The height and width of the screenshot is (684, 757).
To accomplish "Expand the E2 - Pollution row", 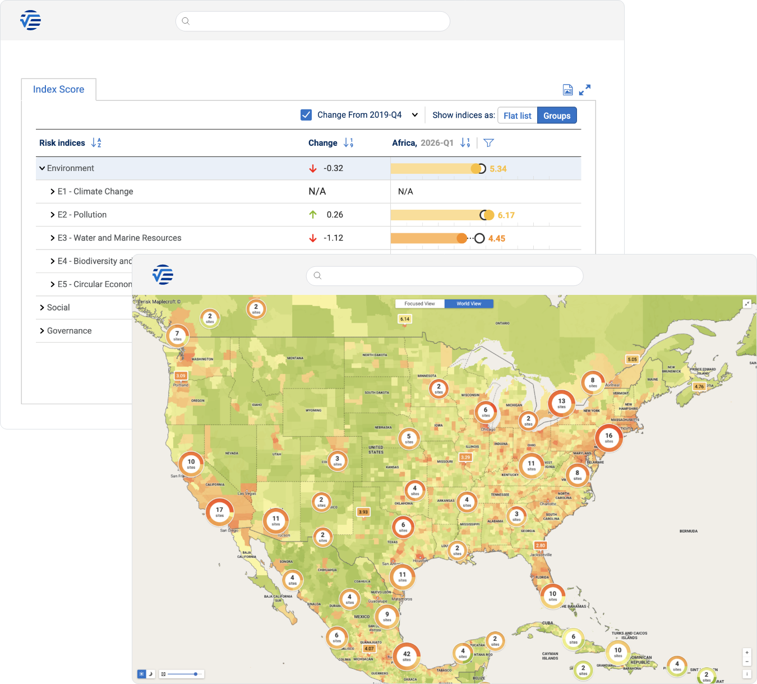I will 53,215.
